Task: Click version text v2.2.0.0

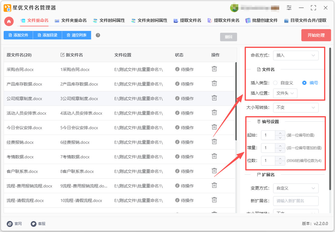Action: click(321, 224)
